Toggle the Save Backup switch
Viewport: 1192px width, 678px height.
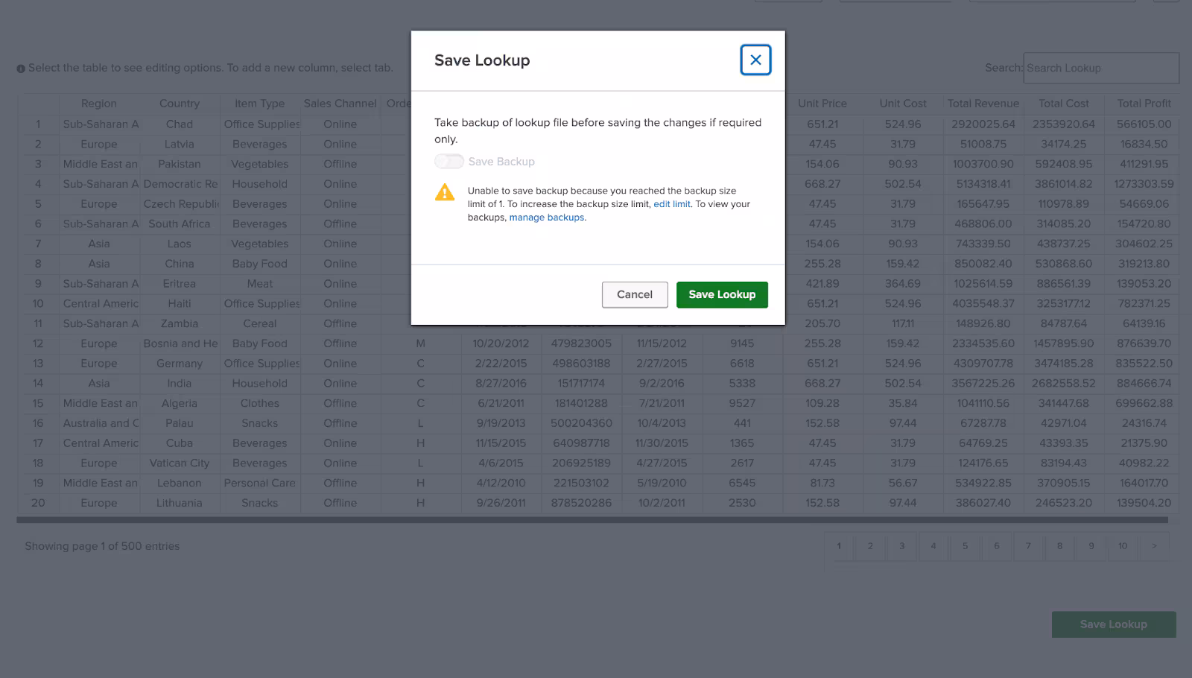coord(449,162)
